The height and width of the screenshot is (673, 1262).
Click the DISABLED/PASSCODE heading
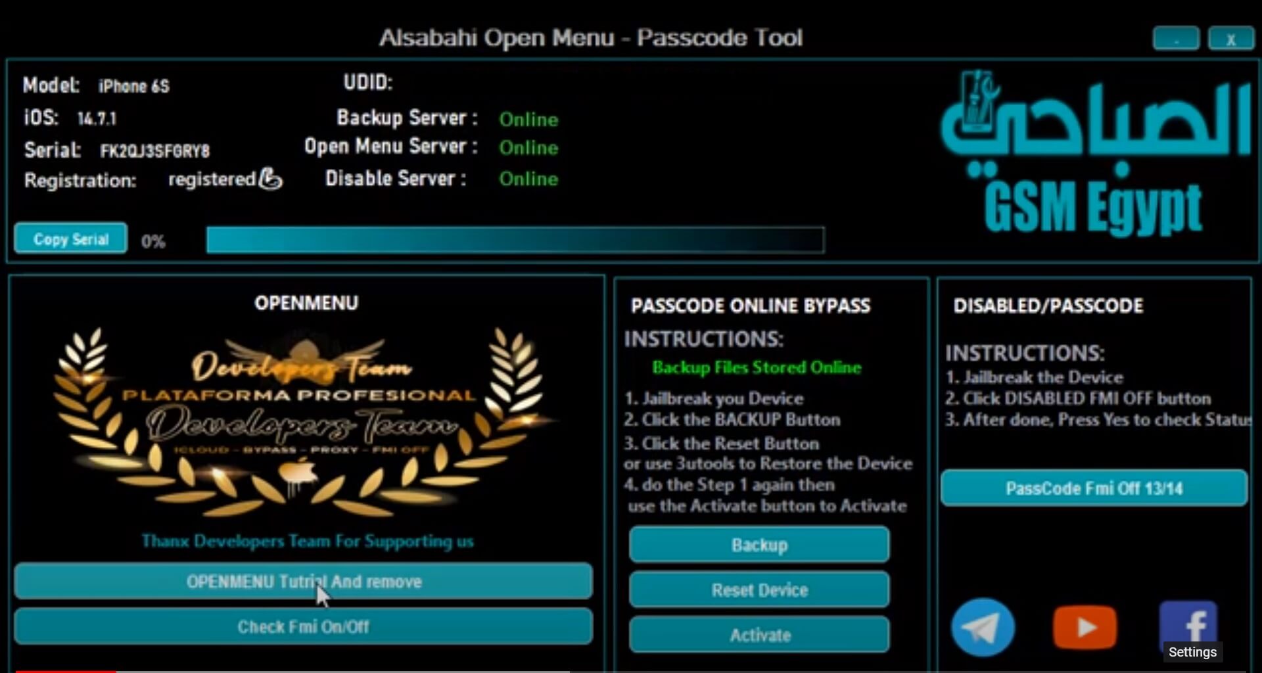(1048, 306)
